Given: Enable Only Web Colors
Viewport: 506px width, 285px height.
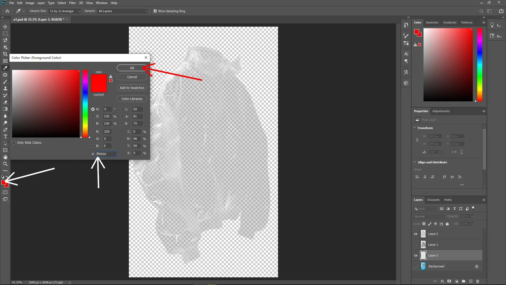Looking at the screenshot, I should 14,142.
